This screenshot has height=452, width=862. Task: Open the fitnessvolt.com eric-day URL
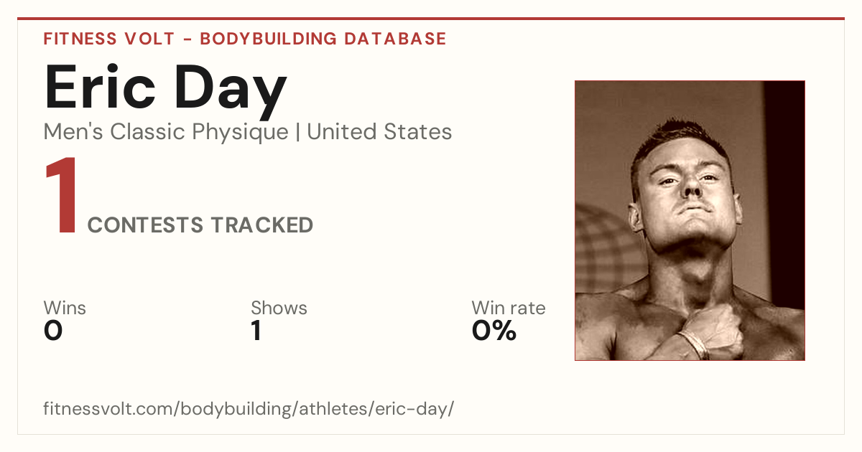249,410
